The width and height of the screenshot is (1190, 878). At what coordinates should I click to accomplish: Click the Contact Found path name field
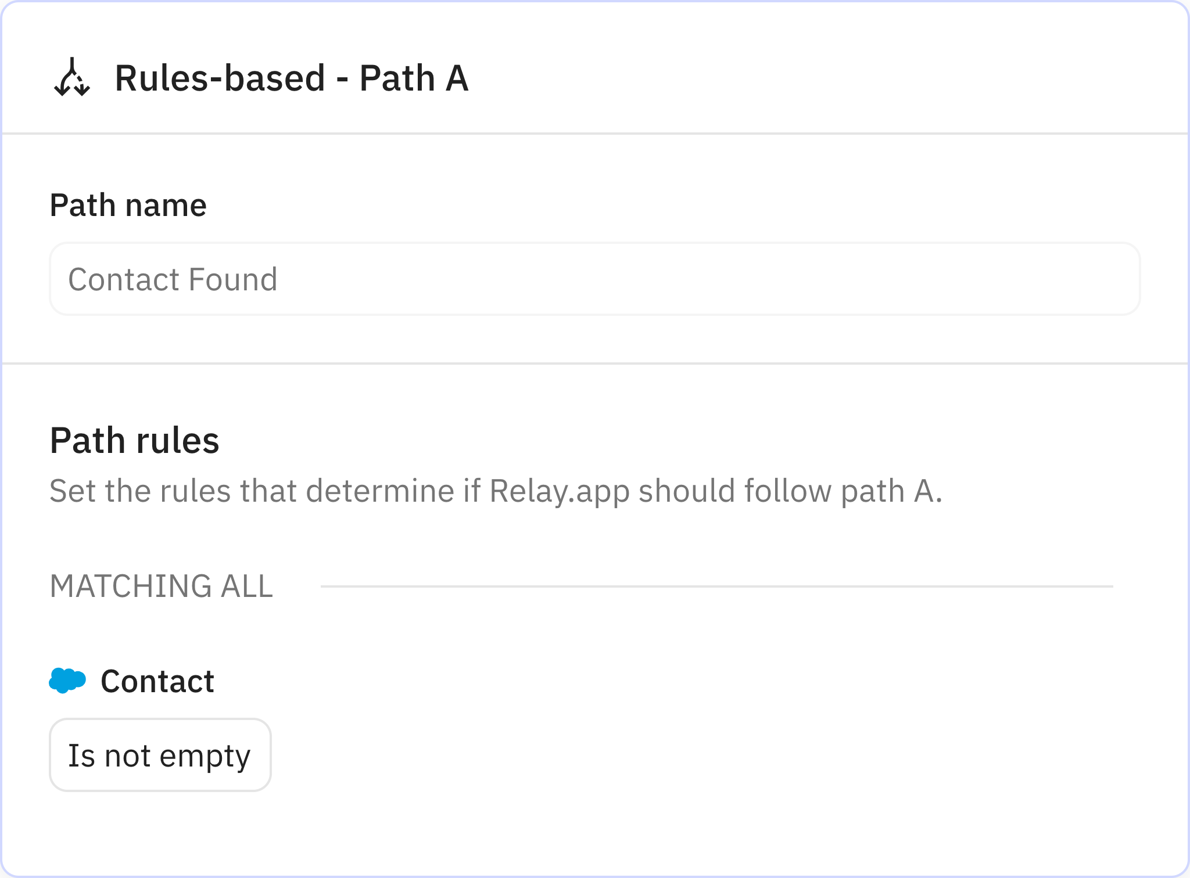594,279
